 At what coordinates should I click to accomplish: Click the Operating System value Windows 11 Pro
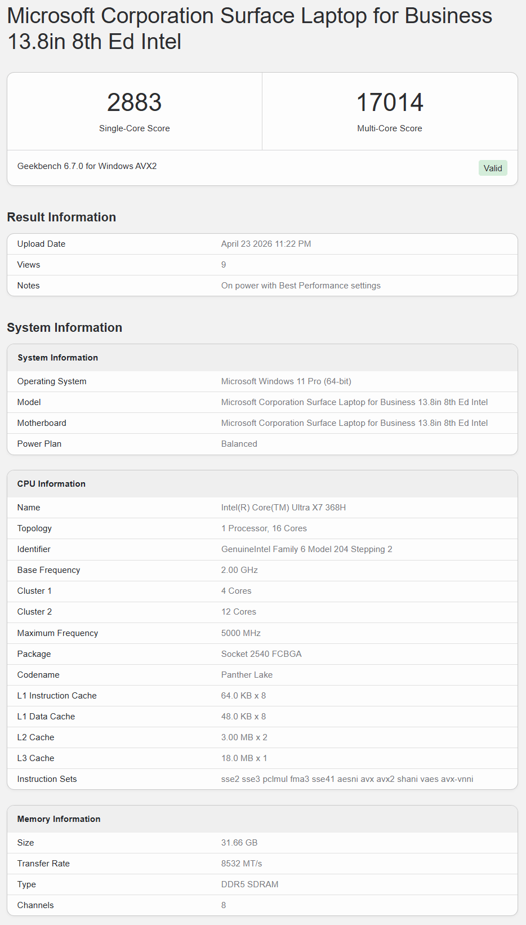286,381
